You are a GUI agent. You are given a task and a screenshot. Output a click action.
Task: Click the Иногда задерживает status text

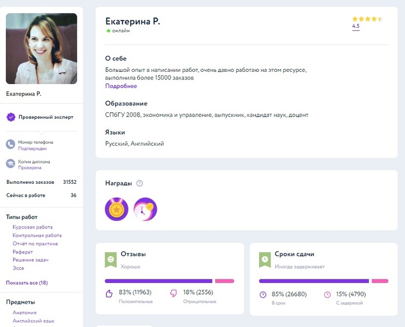click(x=300, y=267)
